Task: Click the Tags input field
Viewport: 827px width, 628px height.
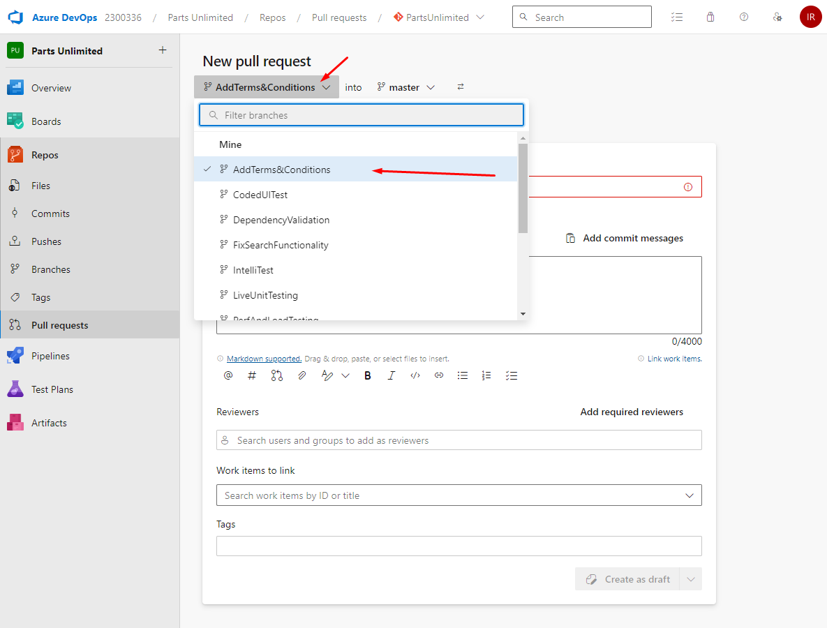Action: (x=459, y=546)
